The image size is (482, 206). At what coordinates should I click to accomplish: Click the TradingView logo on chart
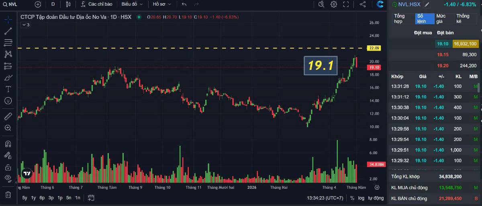click(x=27, y=174)
